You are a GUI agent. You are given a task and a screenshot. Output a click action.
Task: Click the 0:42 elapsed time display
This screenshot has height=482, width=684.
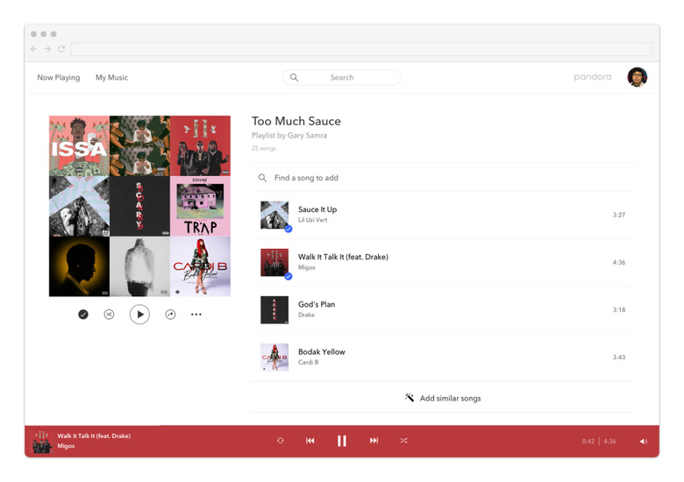[588, 442]
